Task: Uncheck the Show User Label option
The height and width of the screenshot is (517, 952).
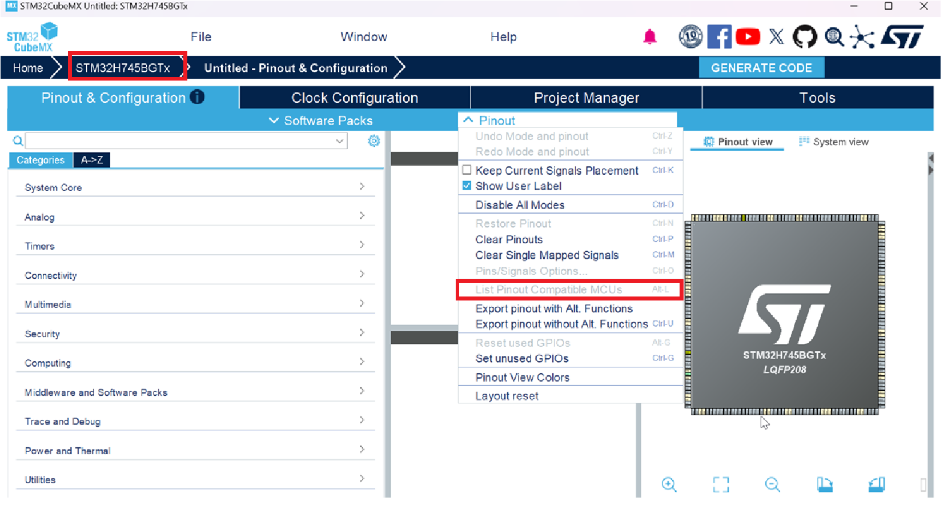Action: click(467, 186)
